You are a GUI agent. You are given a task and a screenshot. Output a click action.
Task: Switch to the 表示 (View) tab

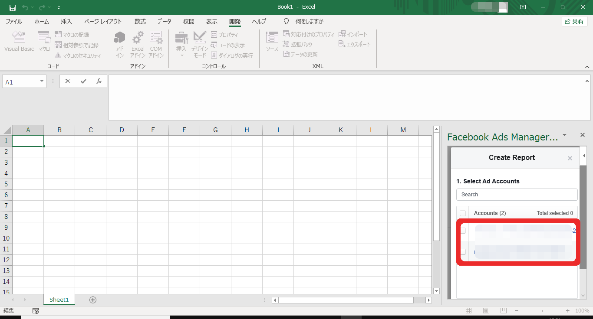[212, 21]
